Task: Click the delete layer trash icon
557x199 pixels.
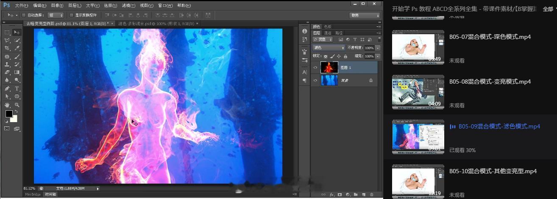Action: click(x=372, y=194)
